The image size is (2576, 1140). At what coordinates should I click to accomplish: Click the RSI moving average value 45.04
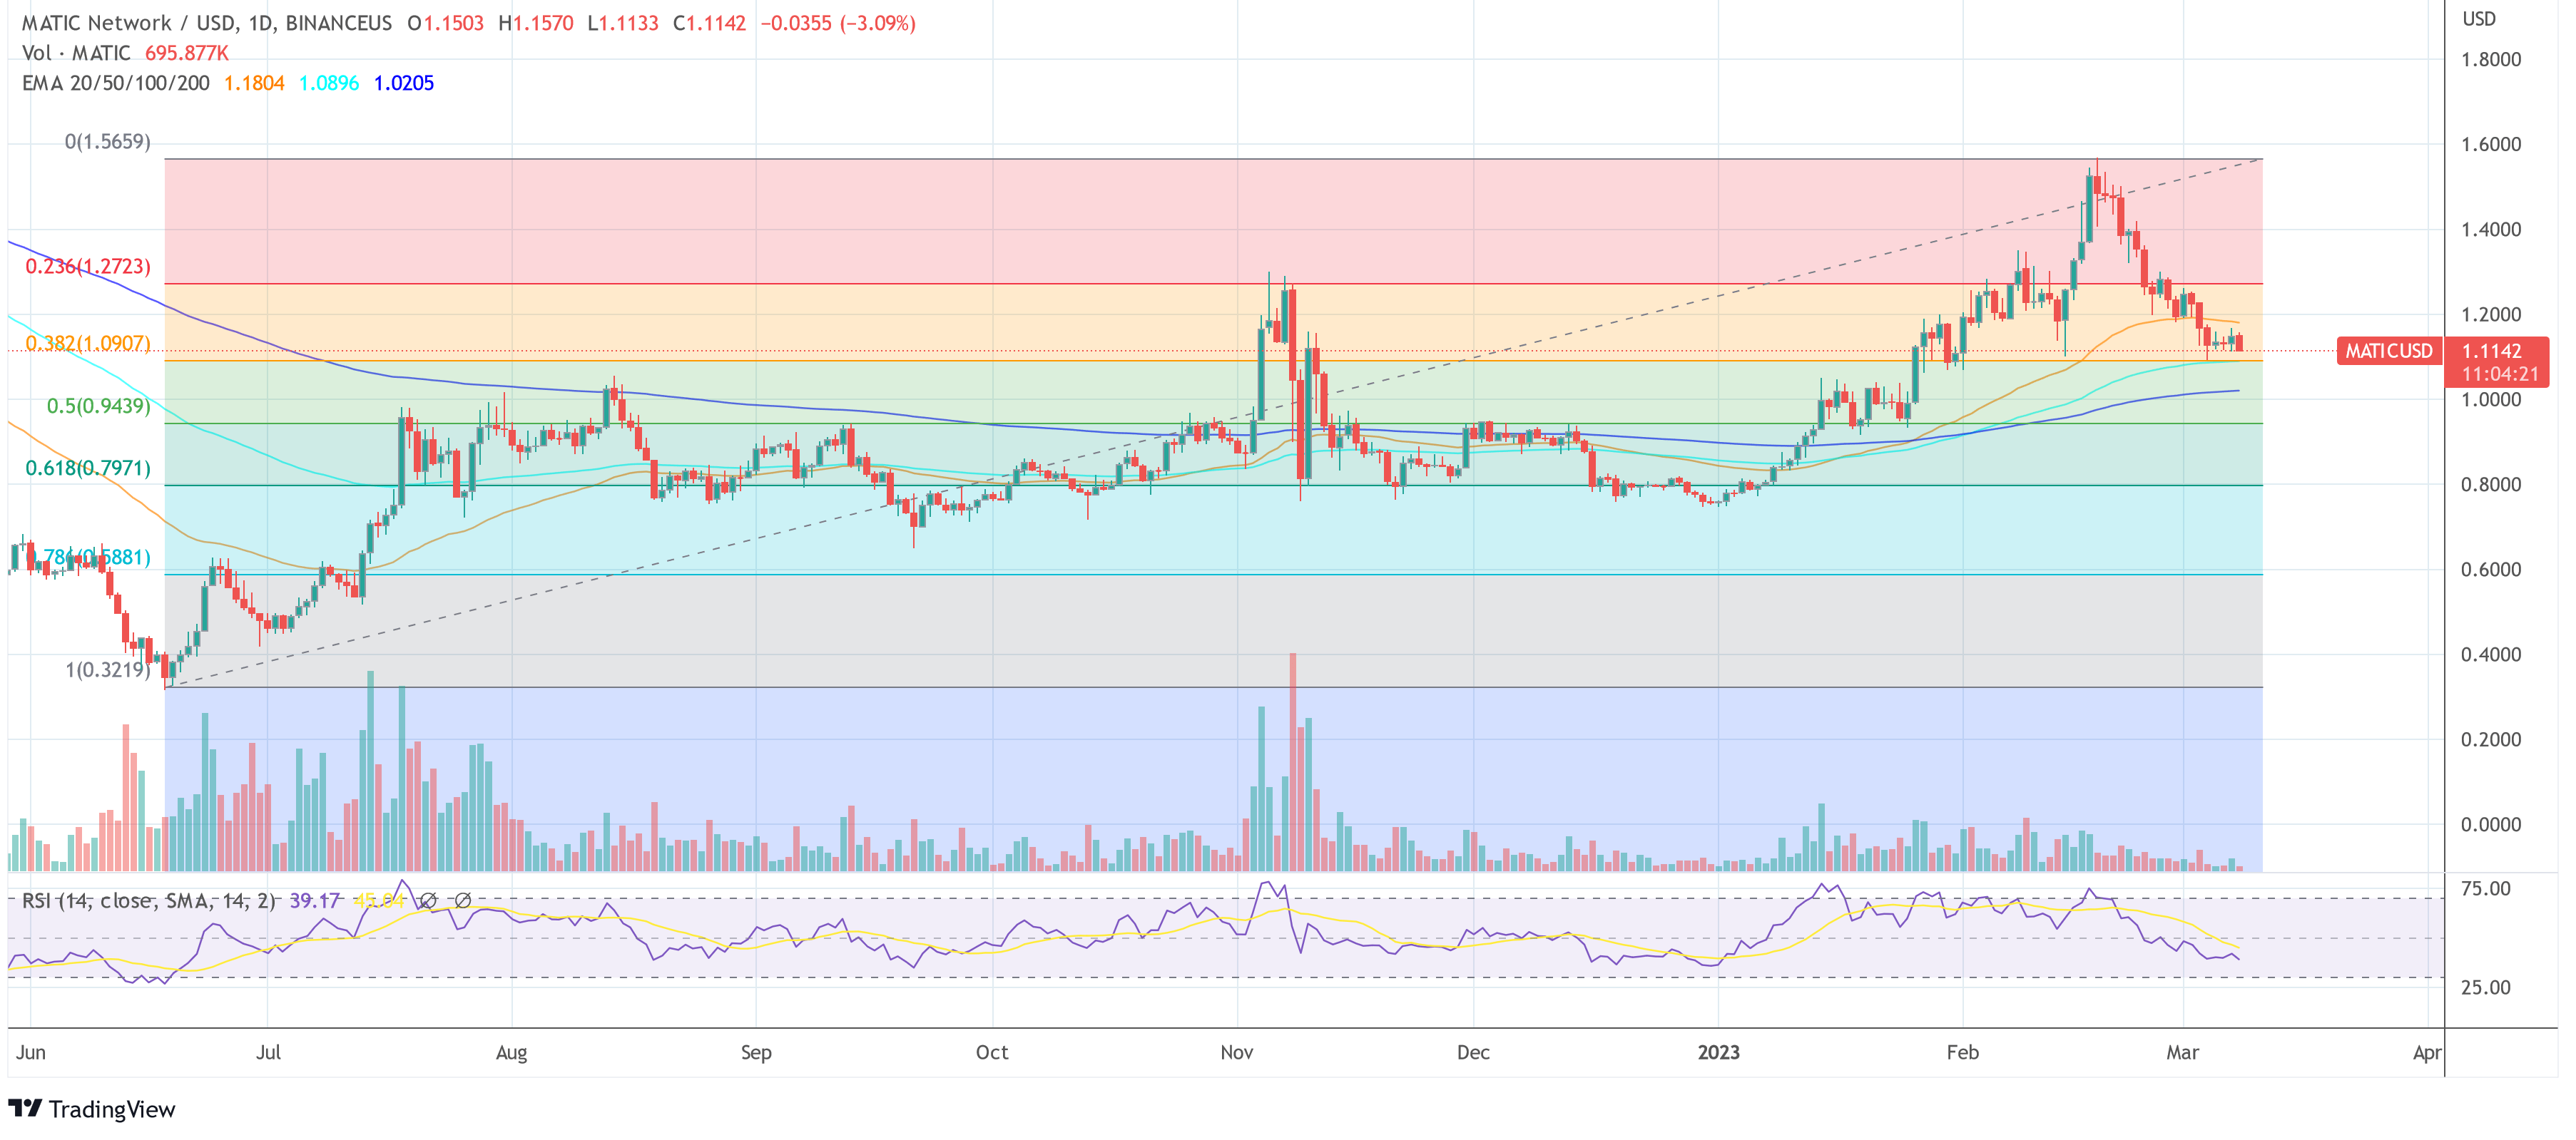[379, 900]
